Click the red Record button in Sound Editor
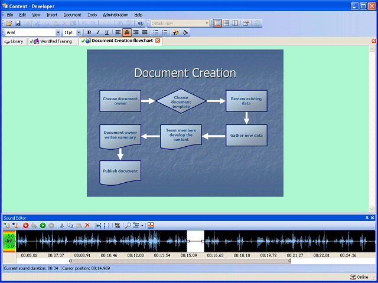 tap(26, 225)
